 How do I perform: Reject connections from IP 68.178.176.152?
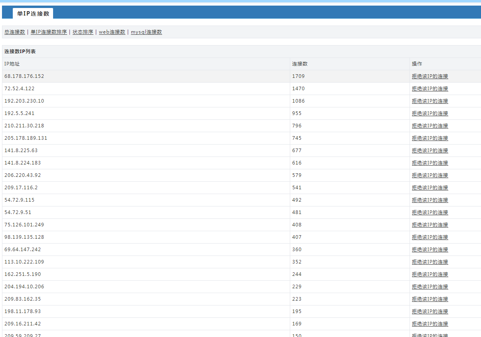coord(430,76)
